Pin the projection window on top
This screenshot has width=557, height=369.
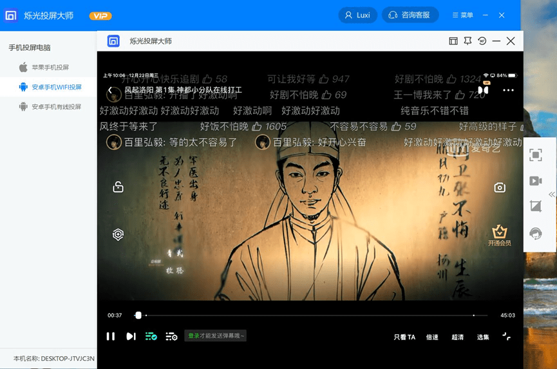[468, 41]
